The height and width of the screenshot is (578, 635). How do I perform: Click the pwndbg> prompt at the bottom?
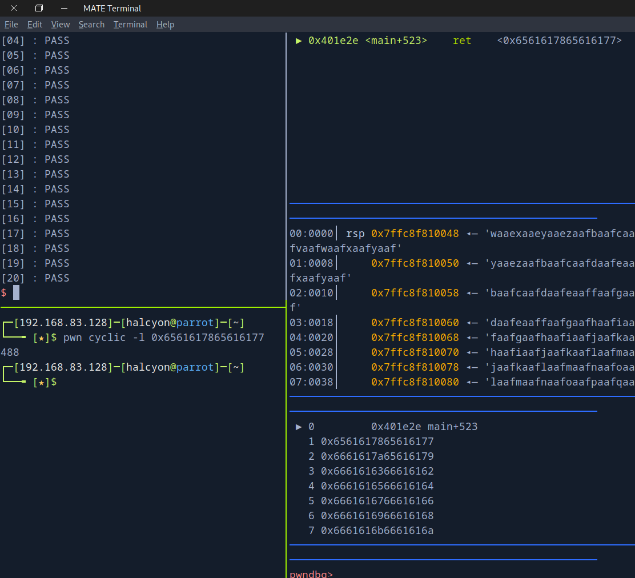coord(311,574)
